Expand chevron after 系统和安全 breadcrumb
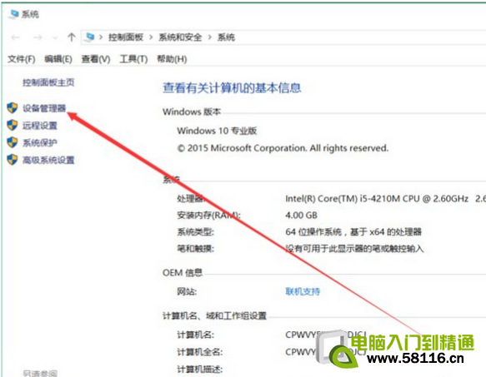This screenshot has width=486, height=377. click(x=210, y=37)
